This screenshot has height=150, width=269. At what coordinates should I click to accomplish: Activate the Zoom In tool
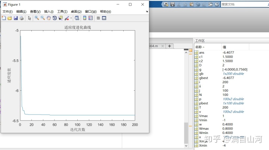click(37, 18)
